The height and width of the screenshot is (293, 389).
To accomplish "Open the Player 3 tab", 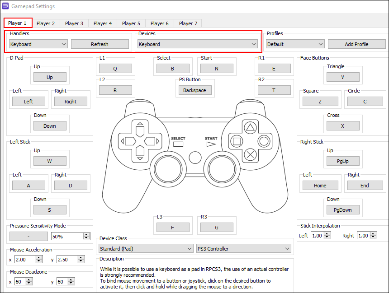I will point(74,23).
